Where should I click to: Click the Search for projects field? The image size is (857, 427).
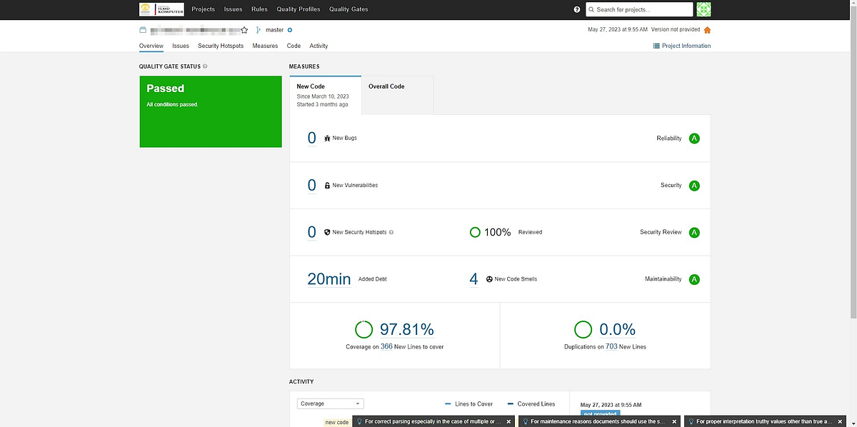pyautogui.click(x=639, y=9)
